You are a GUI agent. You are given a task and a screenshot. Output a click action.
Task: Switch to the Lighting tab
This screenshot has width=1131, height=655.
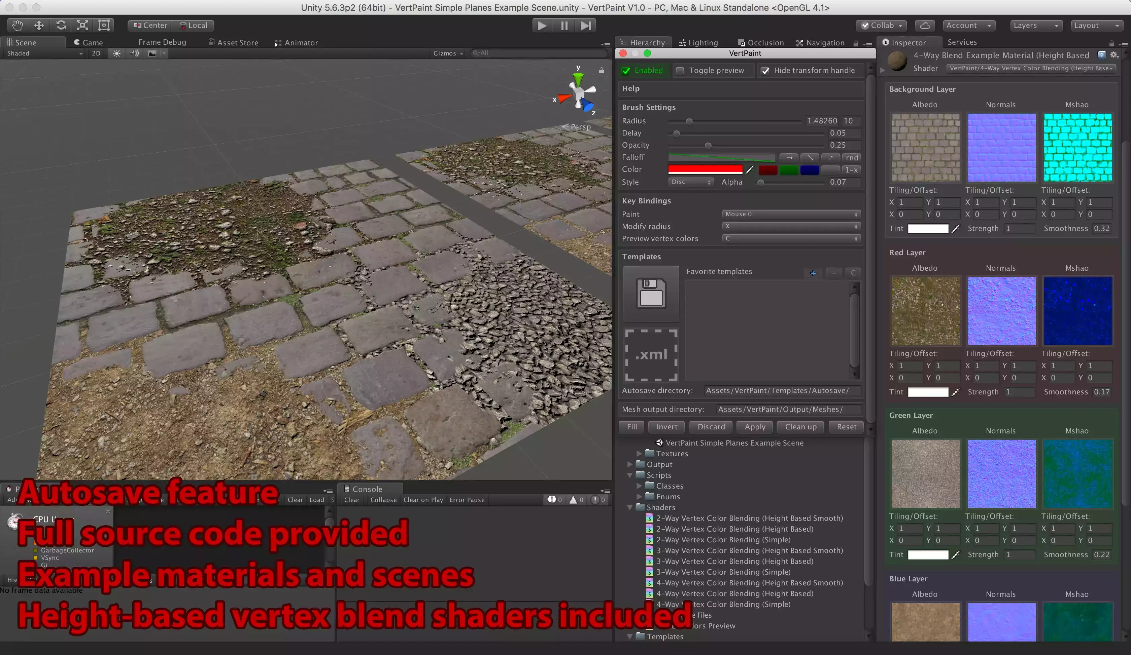698,43
